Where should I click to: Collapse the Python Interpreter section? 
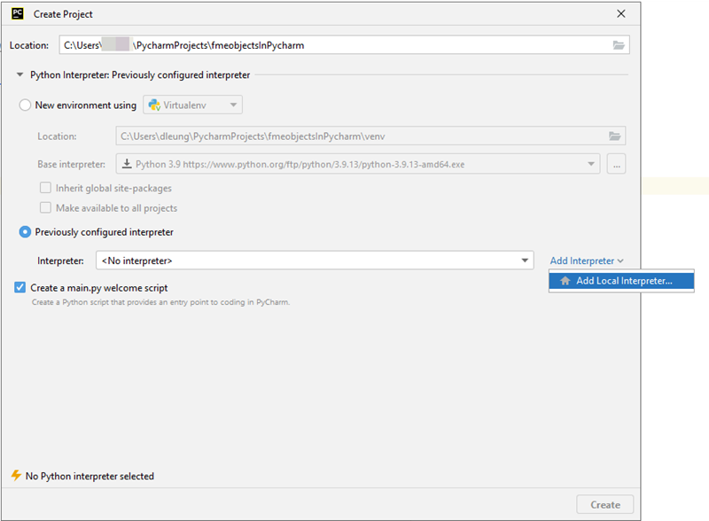pyautogui.click(x=19, y=74)
